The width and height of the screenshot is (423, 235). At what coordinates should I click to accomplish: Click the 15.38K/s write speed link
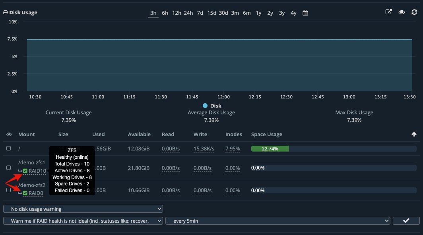(203, 148)
